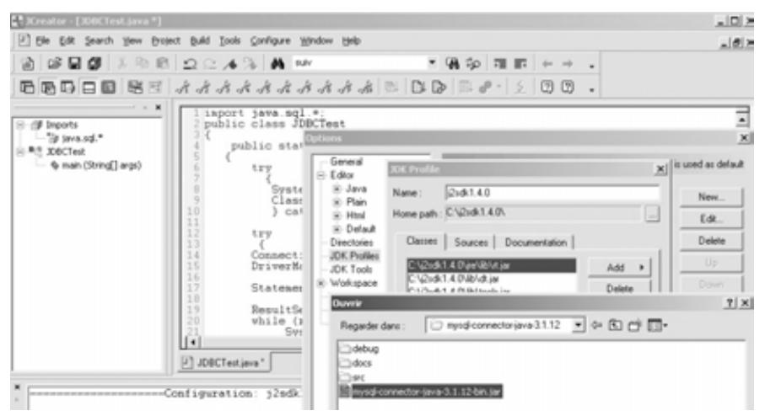Click the first running-man tool icon
Screen dimensions: 765x416
tap(182, 88)
